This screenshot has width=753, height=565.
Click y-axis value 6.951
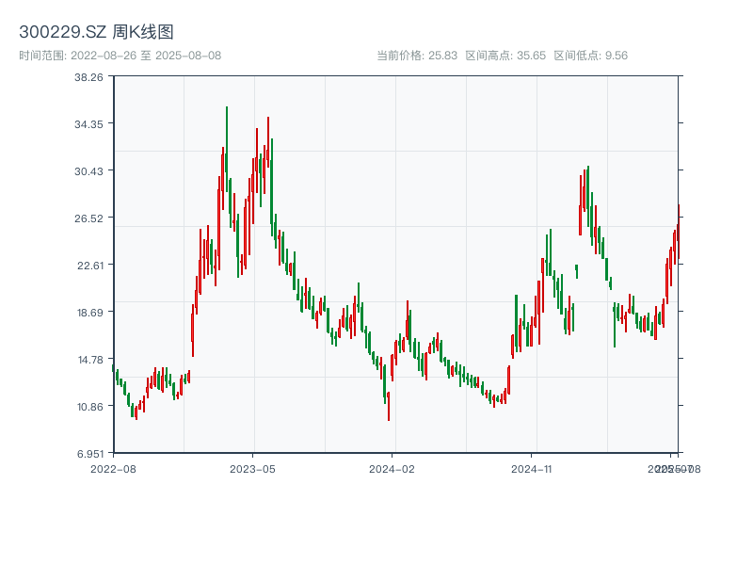(89, 454)
